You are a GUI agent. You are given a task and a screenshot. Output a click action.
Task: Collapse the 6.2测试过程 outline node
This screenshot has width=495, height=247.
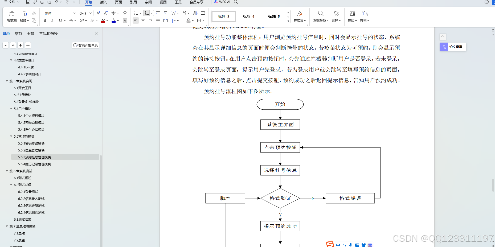point(11,185)
